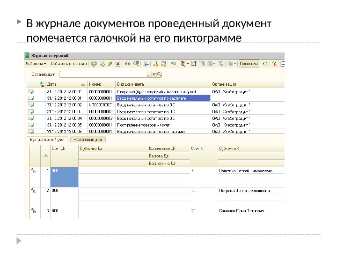Click the status icon column header
Viewport: 337px width, 253px height.
[42, 84]
